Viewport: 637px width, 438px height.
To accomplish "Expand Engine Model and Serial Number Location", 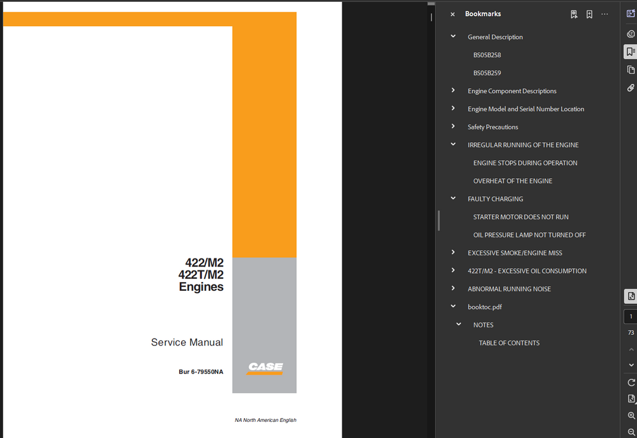I will coord(453,108).
